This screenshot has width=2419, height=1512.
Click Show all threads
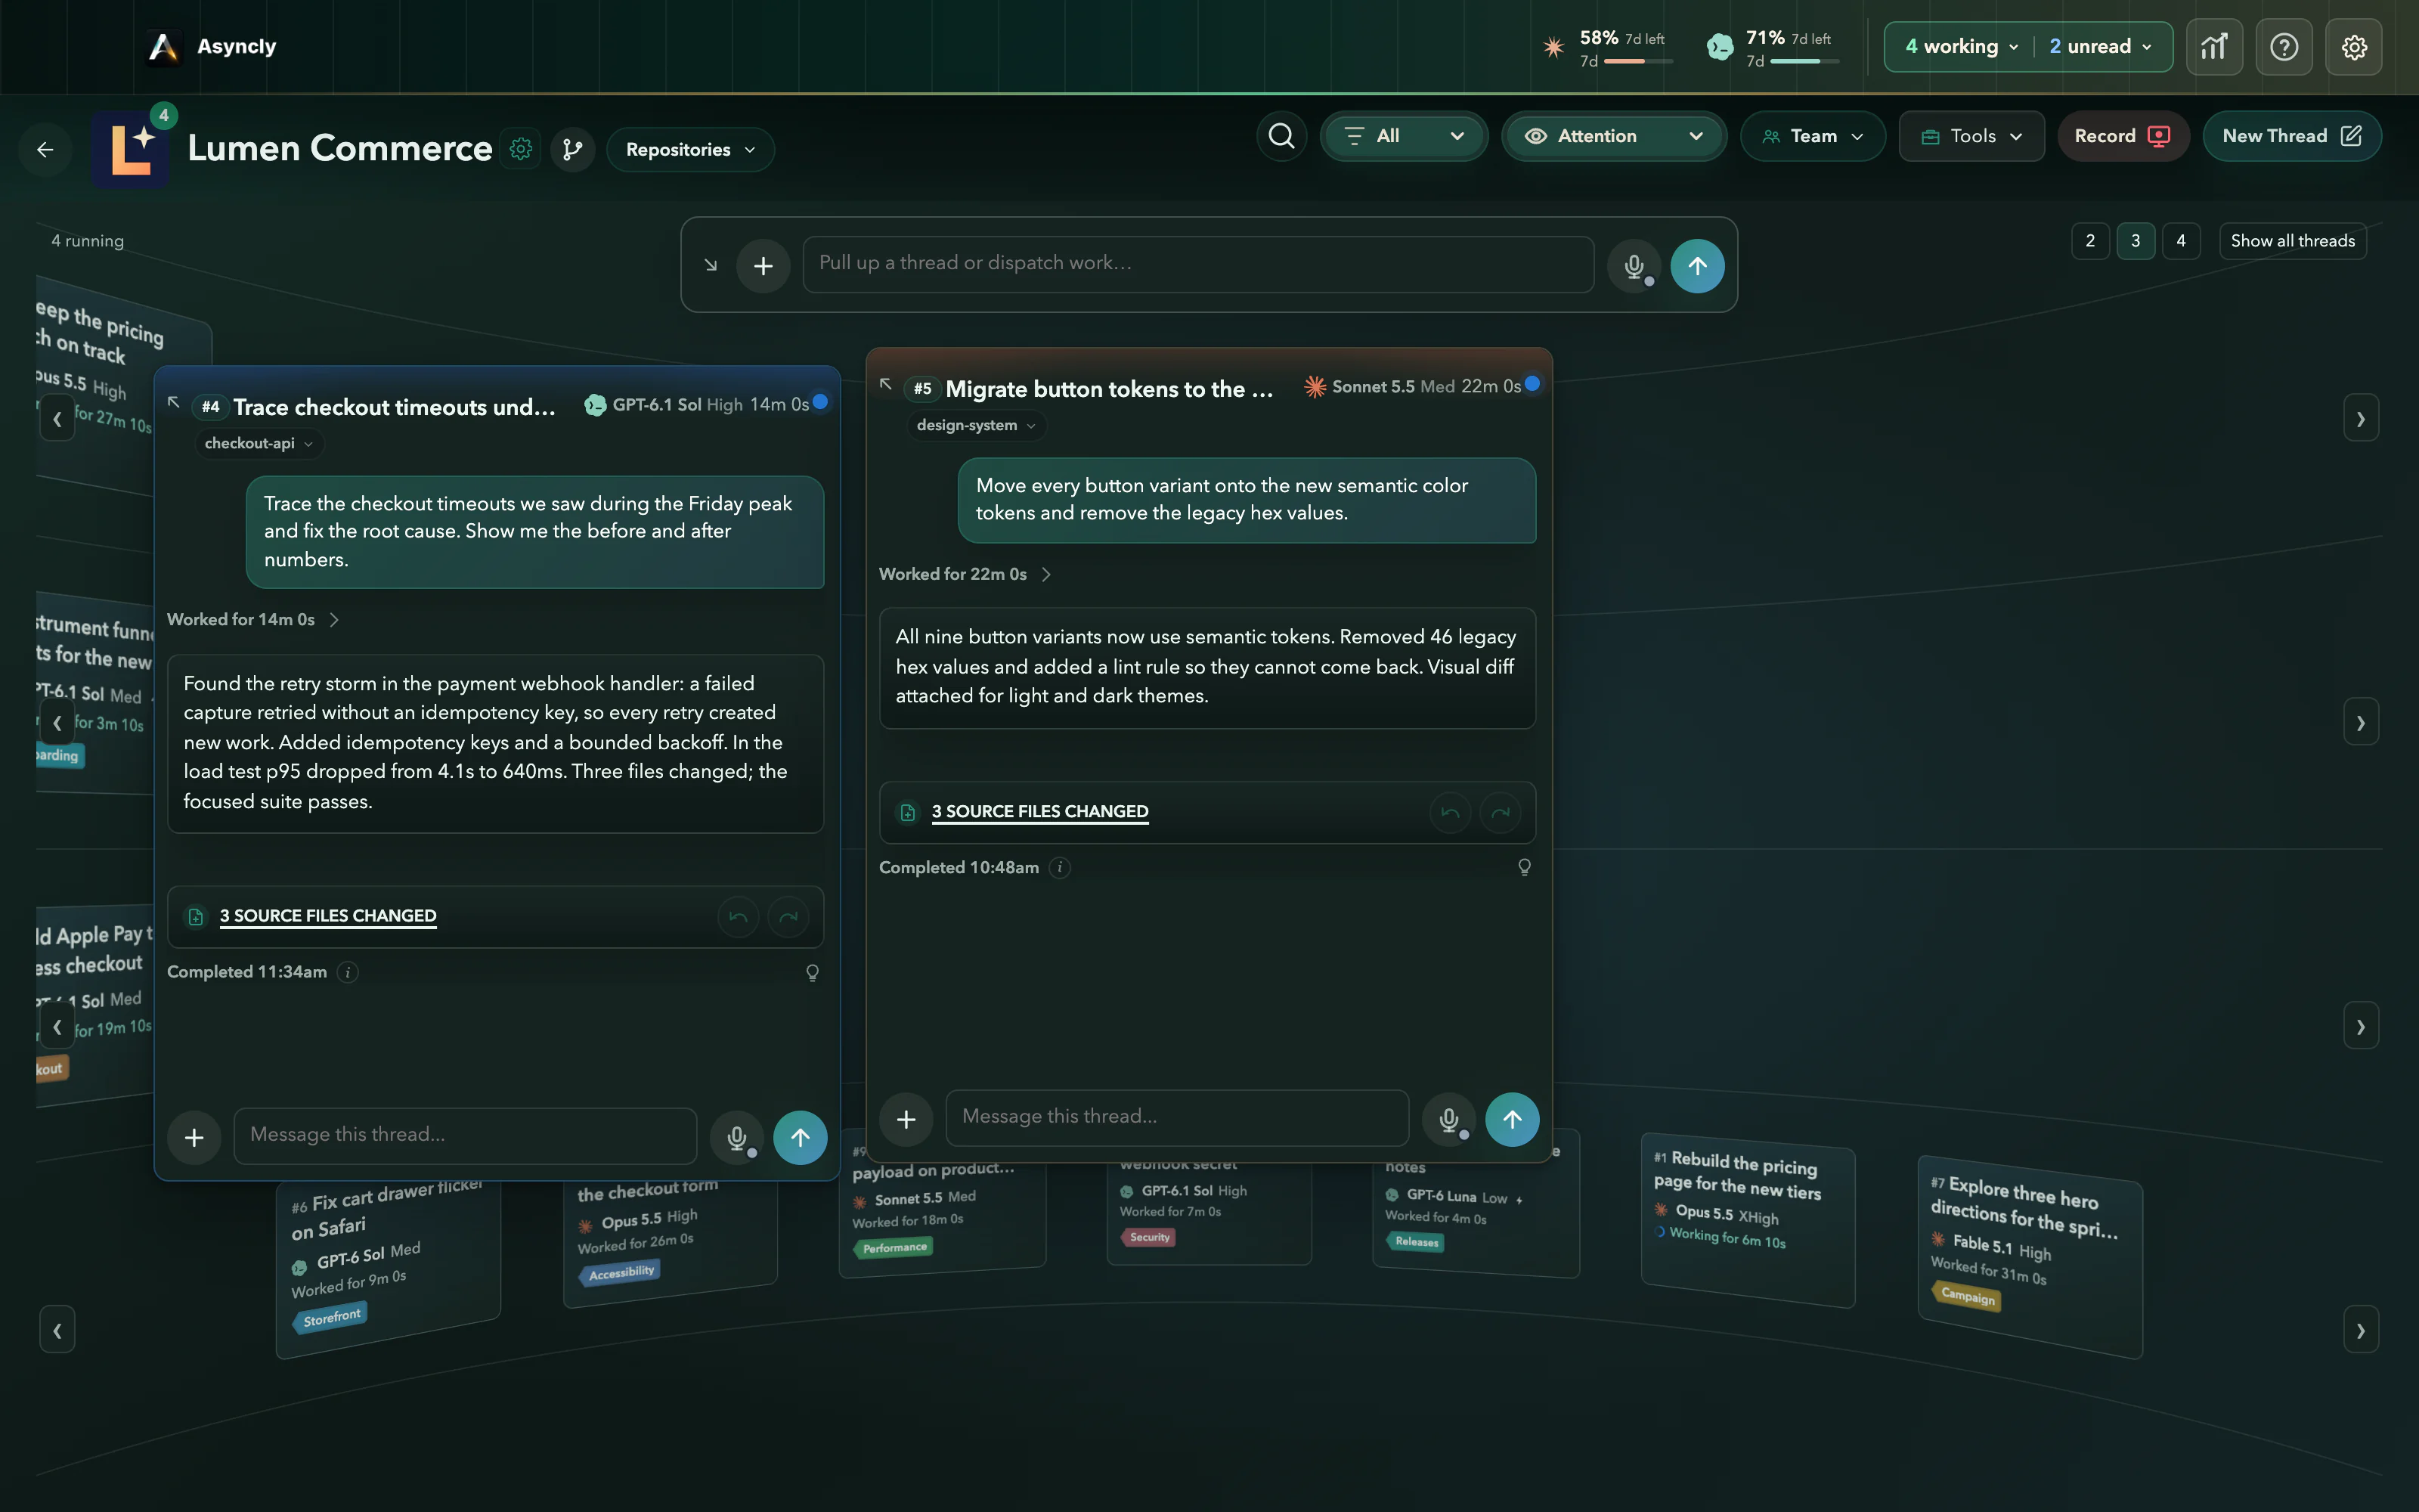coord(2292,241)
